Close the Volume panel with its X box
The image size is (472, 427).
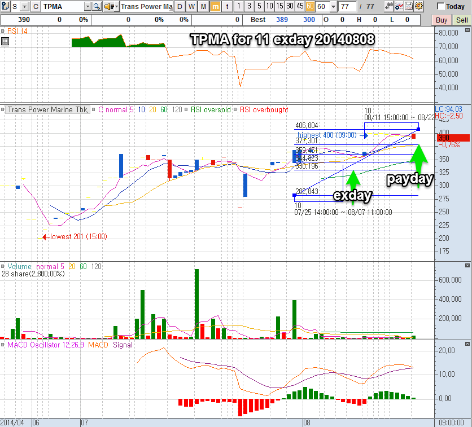[x=467, y=266]
